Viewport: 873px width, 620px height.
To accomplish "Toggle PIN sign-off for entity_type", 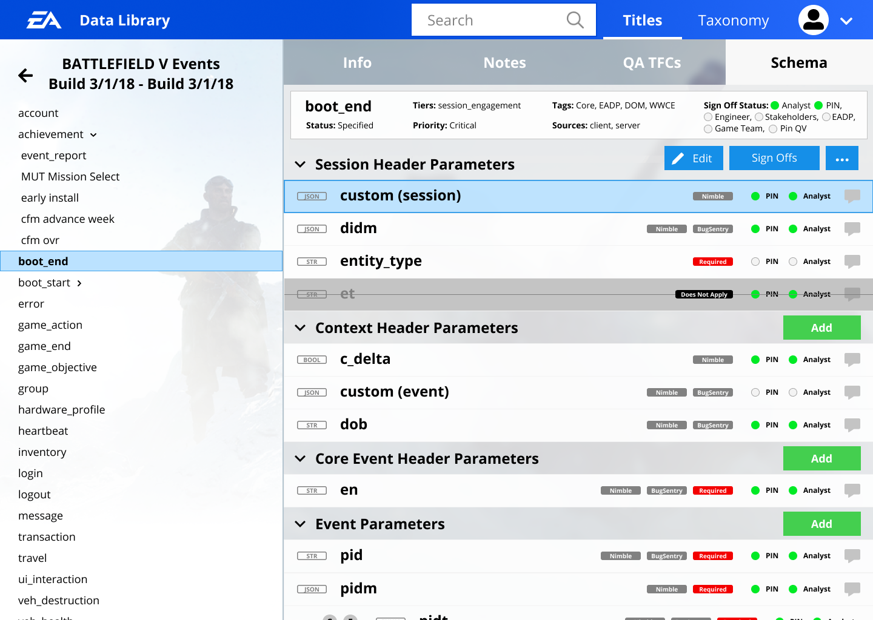I will 755,262.
